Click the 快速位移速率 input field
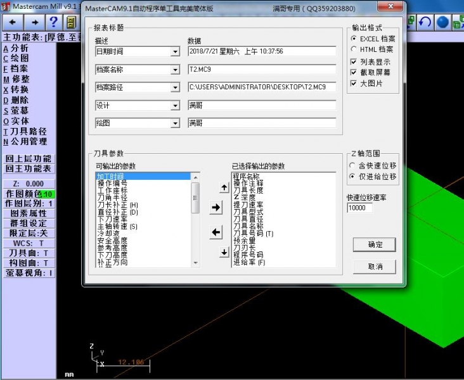This screenshot has width=464, height=380. (360, 208)
